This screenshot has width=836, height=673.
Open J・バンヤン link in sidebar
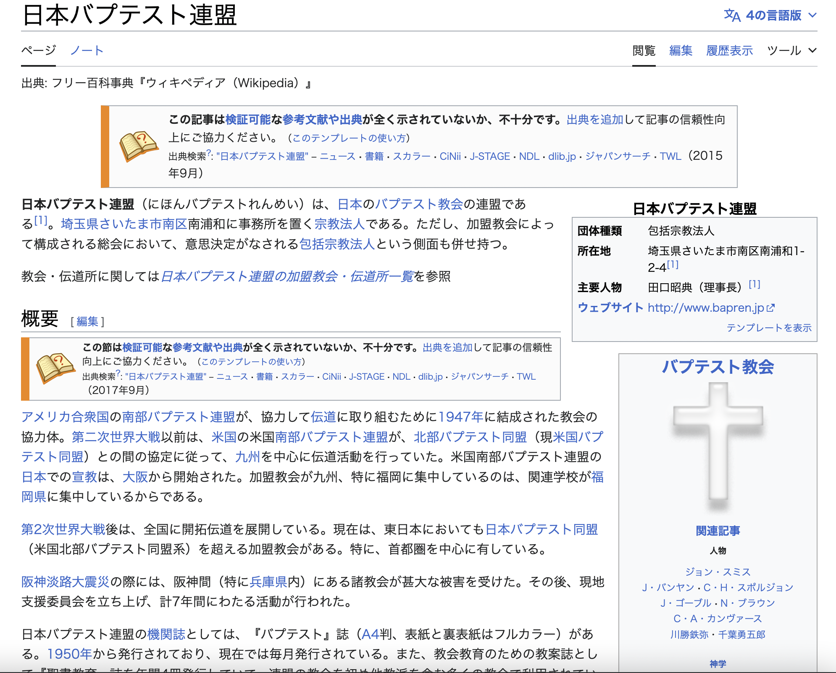coord(668,587)
